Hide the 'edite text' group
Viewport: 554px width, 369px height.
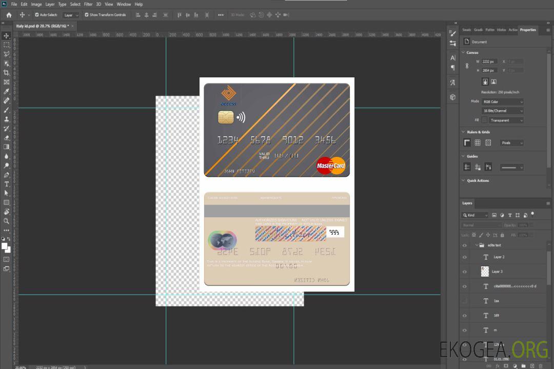465,245
